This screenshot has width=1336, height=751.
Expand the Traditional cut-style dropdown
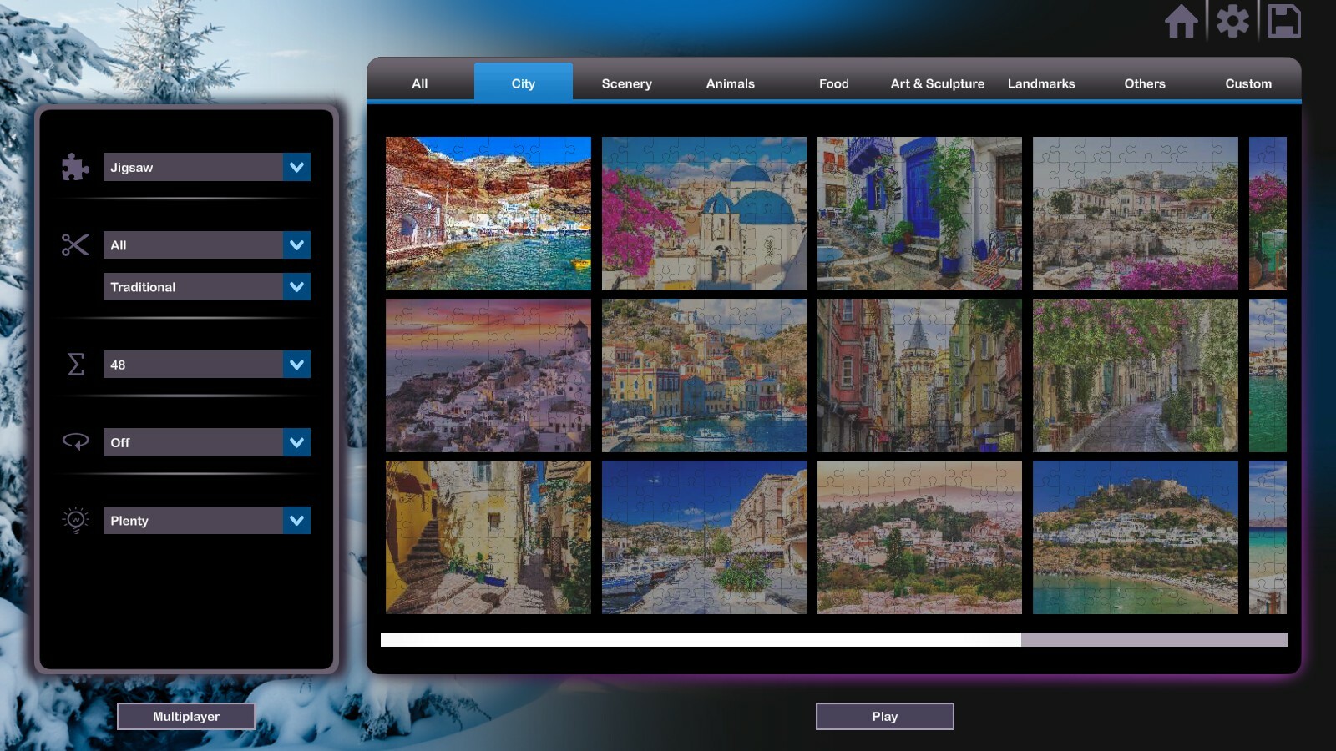click(206, 286)
